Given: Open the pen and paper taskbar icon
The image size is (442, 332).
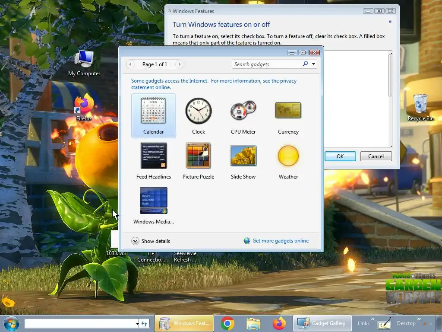Looking at the screenshot, I should [x=384, y=323].
